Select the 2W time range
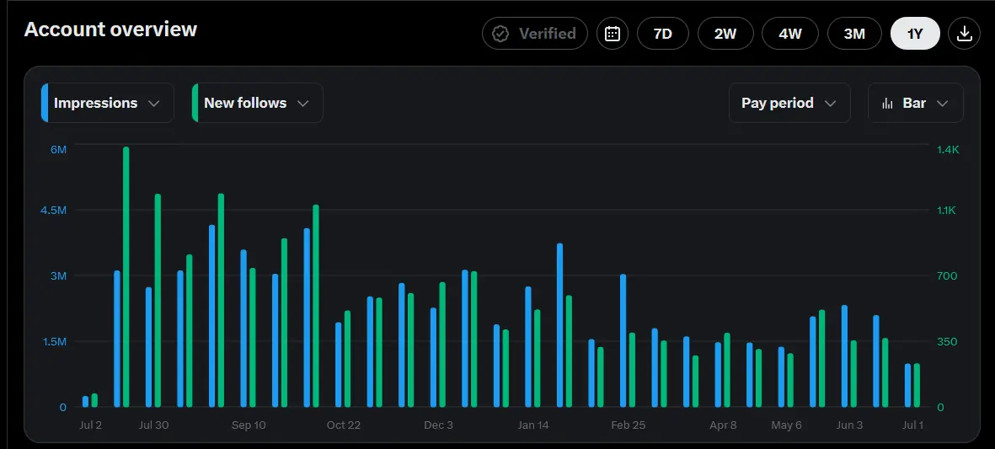Viewport: 995px width, 449px height. click(x=725, y=34)
